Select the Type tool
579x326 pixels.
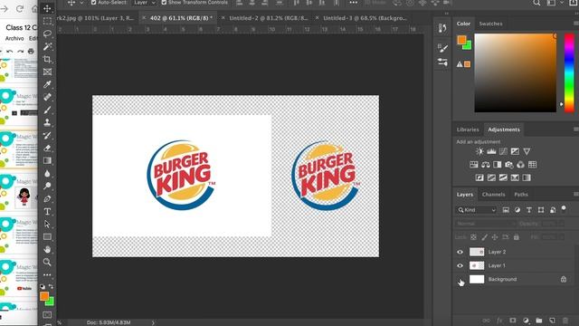pyautogui.click(x=47, y=211)
